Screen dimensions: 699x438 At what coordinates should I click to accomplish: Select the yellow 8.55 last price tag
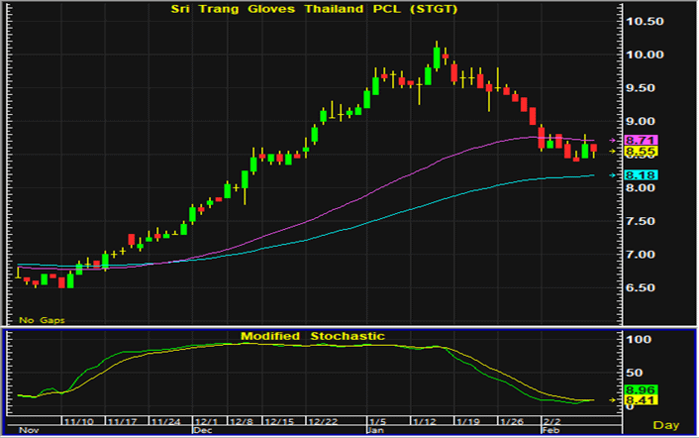tap(634, 152)
